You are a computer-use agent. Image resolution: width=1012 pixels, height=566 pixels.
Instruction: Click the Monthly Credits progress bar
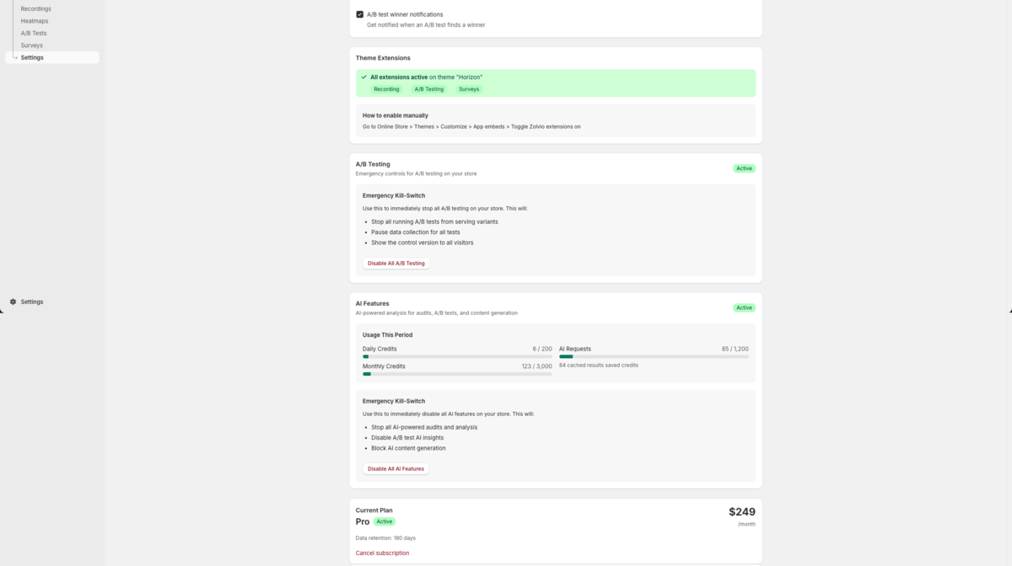click(x=458, y=374)
